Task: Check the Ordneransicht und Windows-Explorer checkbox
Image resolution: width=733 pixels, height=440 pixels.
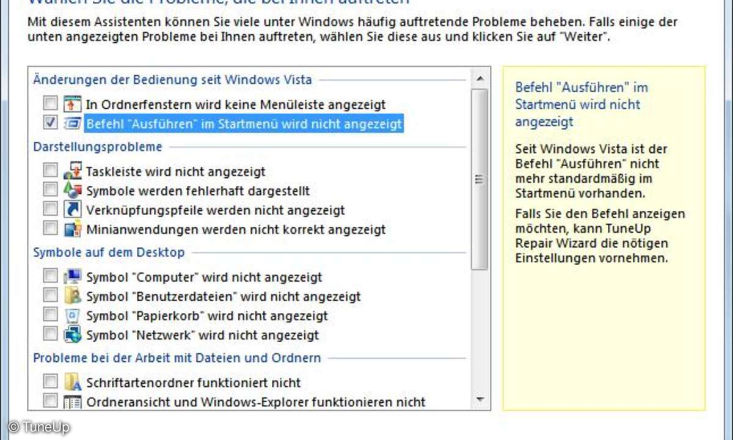Action: click(x=51, y=402)
